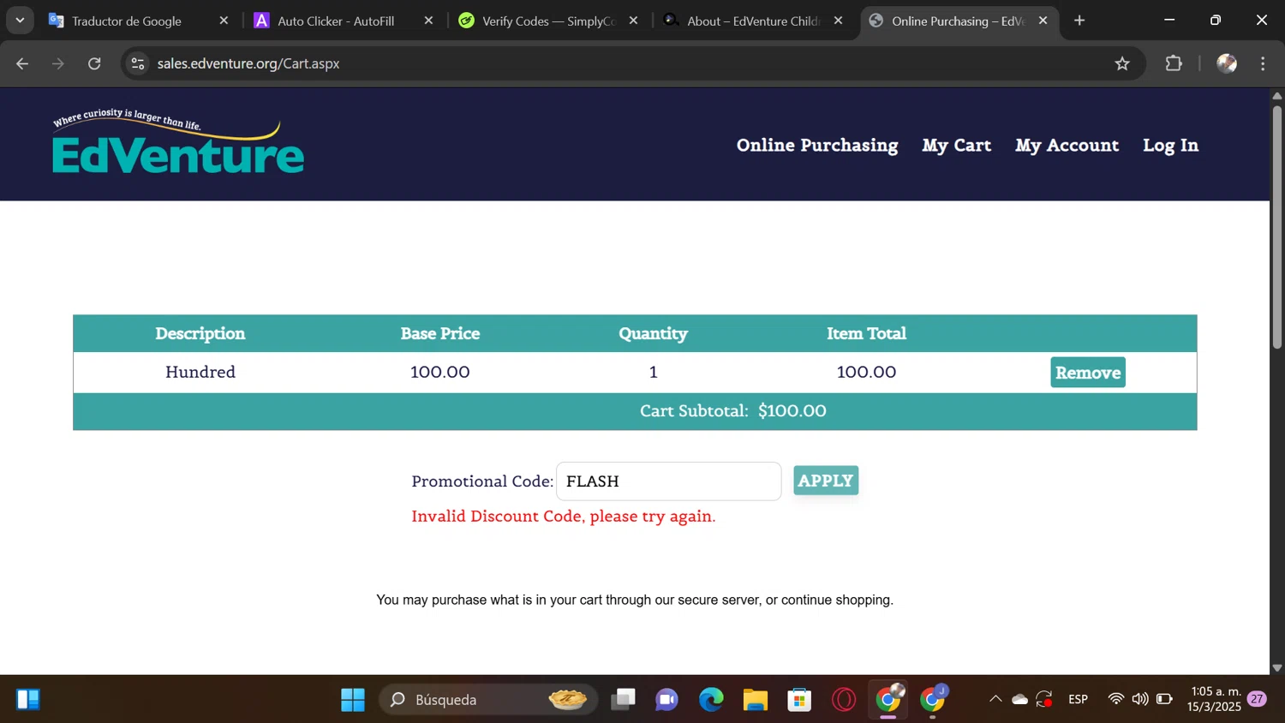
Task: Show hidden system tray icons
Action: 995,700
